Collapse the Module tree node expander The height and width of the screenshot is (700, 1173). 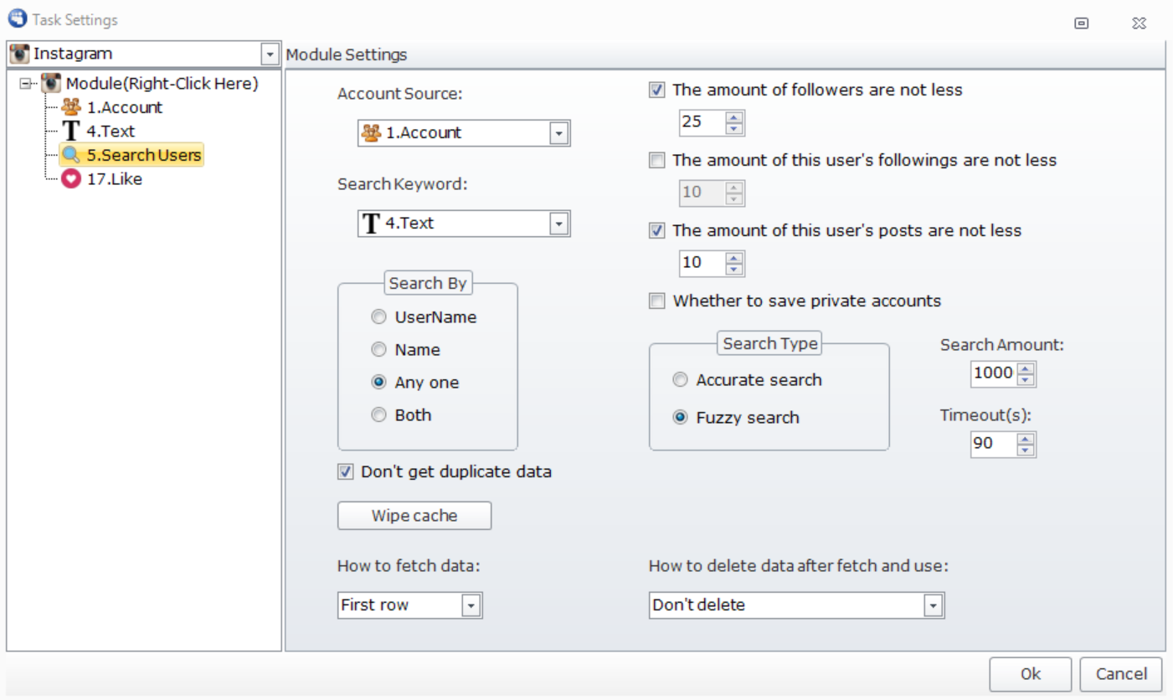point(25,84)
